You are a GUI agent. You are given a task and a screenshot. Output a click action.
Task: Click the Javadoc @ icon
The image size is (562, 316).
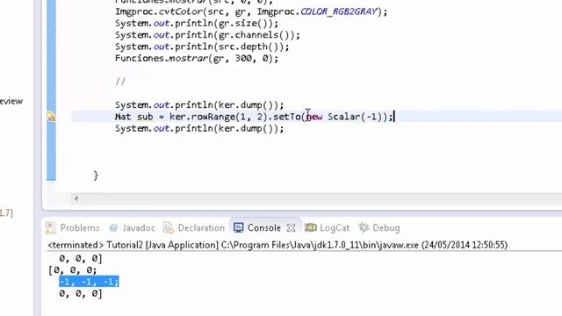[113, 228]
